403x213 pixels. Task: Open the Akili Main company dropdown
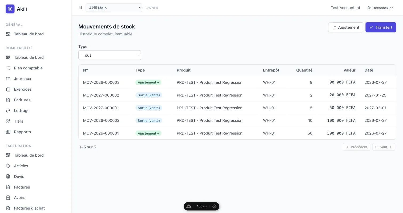point(114,8)
